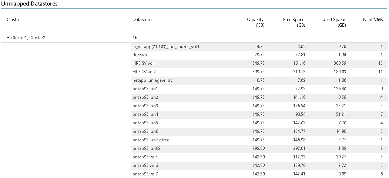389x178 pixels.
Task: Click the datastore count 16 cell
Action: [x=135, y=38]
